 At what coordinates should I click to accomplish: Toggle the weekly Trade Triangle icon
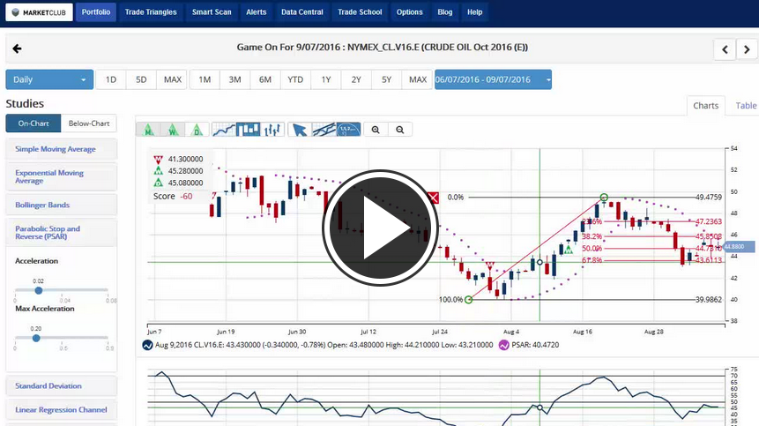coord(173,130)
